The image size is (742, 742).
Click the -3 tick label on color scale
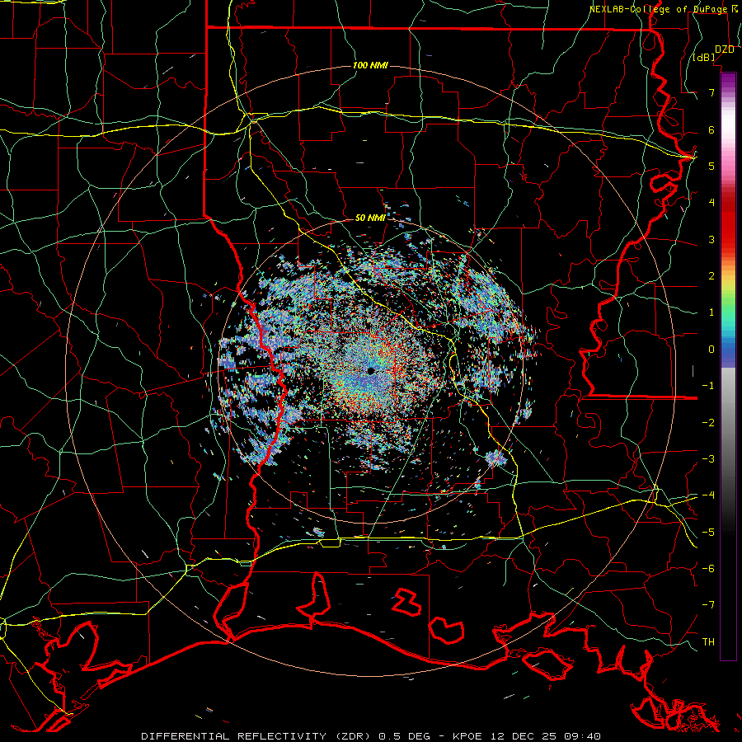[708, 459]
